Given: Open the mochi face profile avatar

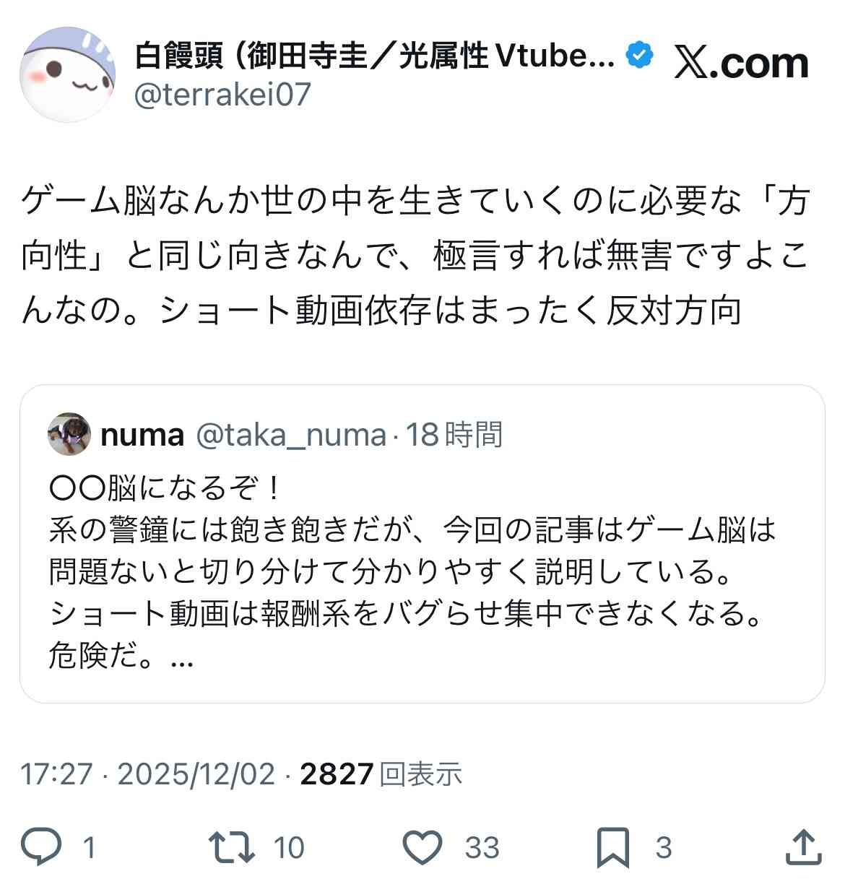Looking at the screenshot, I should tap(68, 74).
